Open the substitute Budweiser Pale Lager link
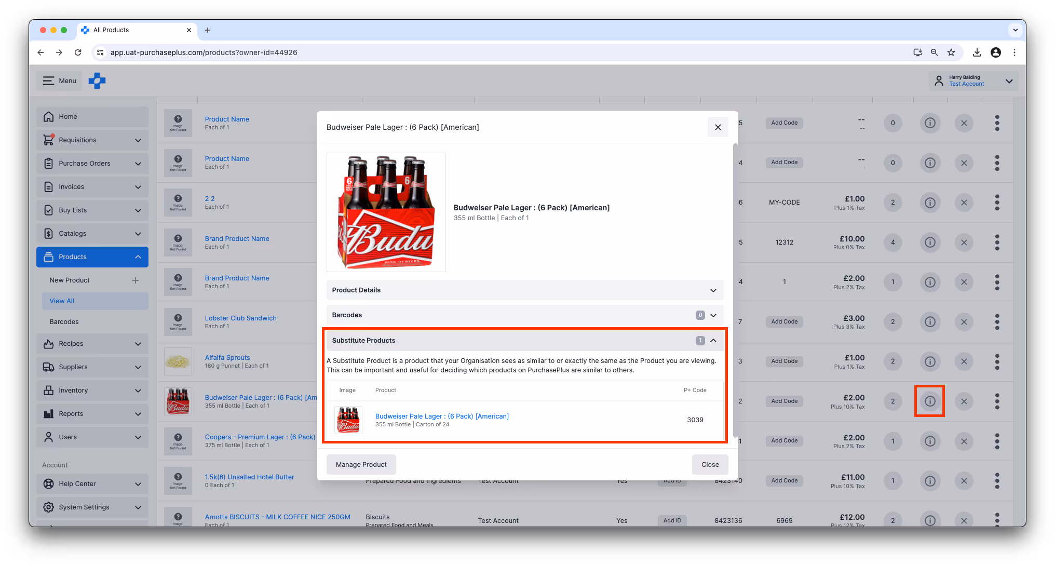Image resolution: width=1055 pixels, height=565 pixels. click(442, 416)
